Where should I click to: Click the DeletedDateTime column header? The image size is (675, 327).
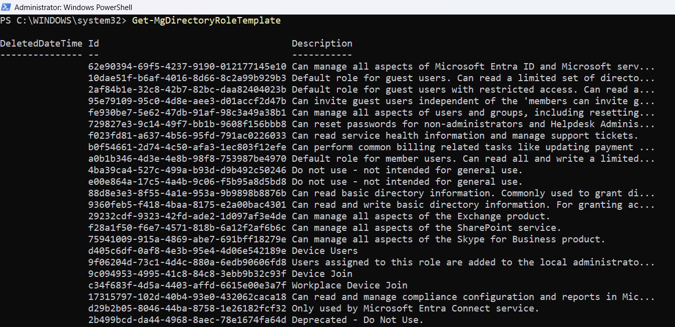[x=41, y=44]
